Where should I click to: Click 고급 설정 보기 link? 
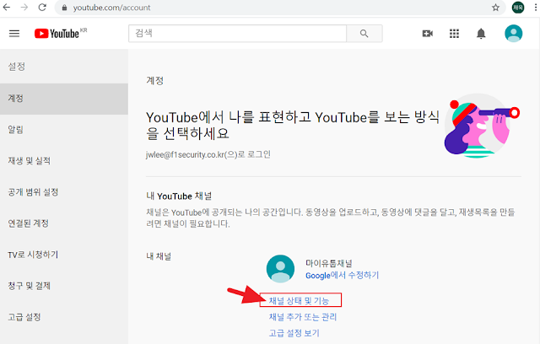(x=294, y=333)
